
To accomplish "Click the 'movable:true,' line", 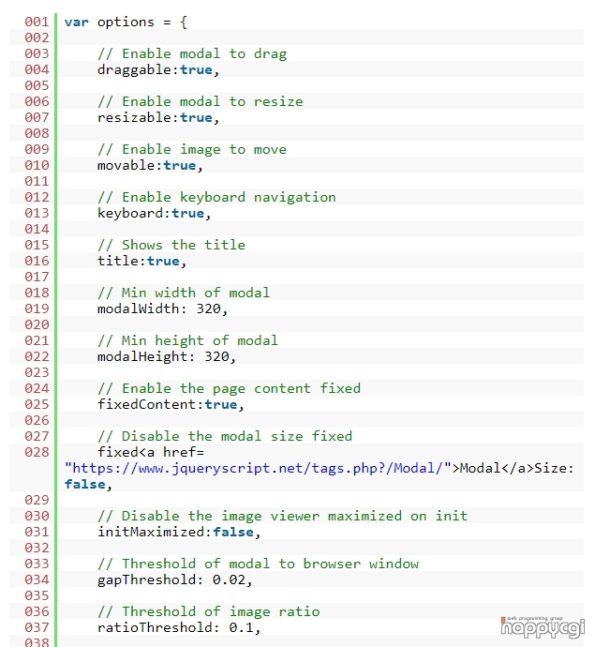I will point(150,165).
